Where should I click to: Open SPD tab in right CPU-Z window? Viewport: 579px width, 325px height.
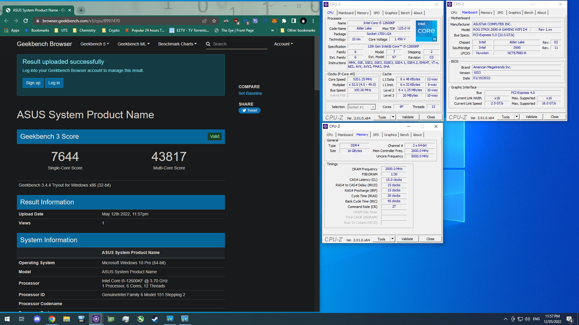pyautogui.click(x=500, y=13)
